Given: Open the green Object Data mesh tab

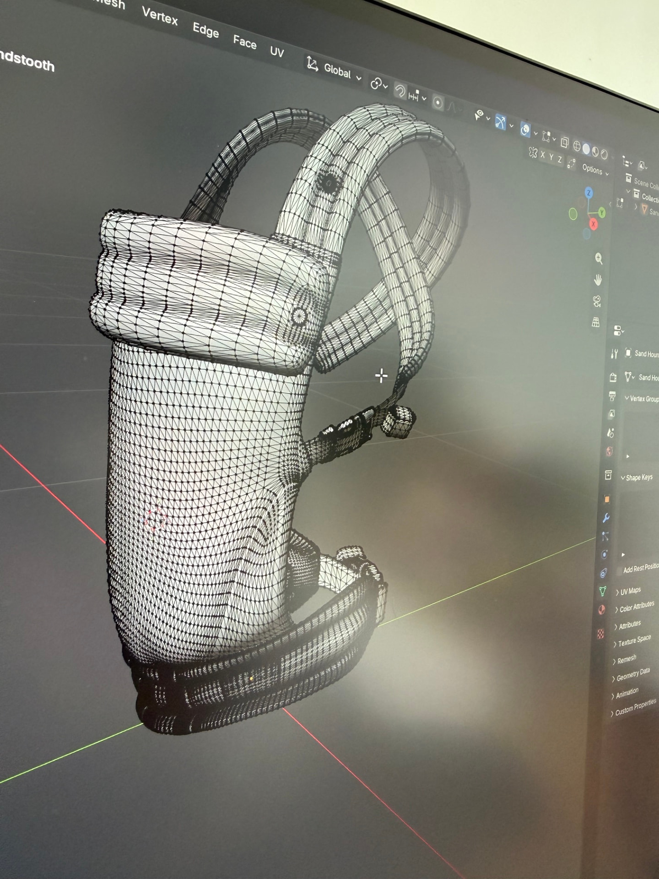Looking at the screenshot, I should (603, 591).
